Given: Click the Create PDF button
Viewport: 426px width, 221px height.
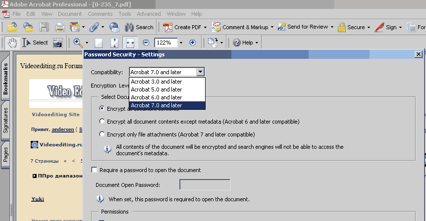Looking at the screenshot, I should pyautogui.click(x=182, y=27).
